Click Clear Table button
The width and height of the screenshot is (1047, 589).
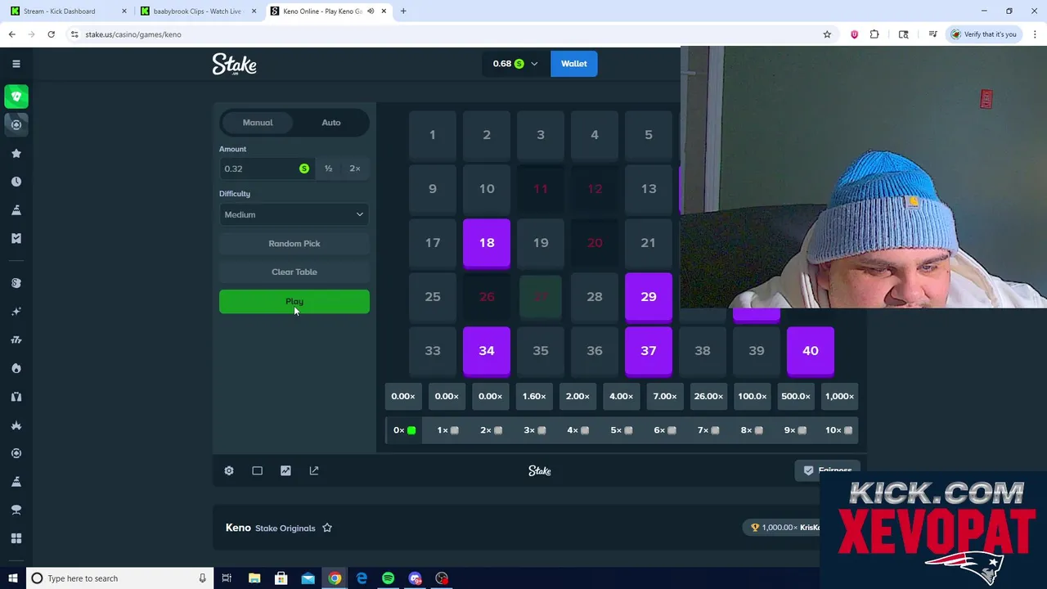[294, 272]
